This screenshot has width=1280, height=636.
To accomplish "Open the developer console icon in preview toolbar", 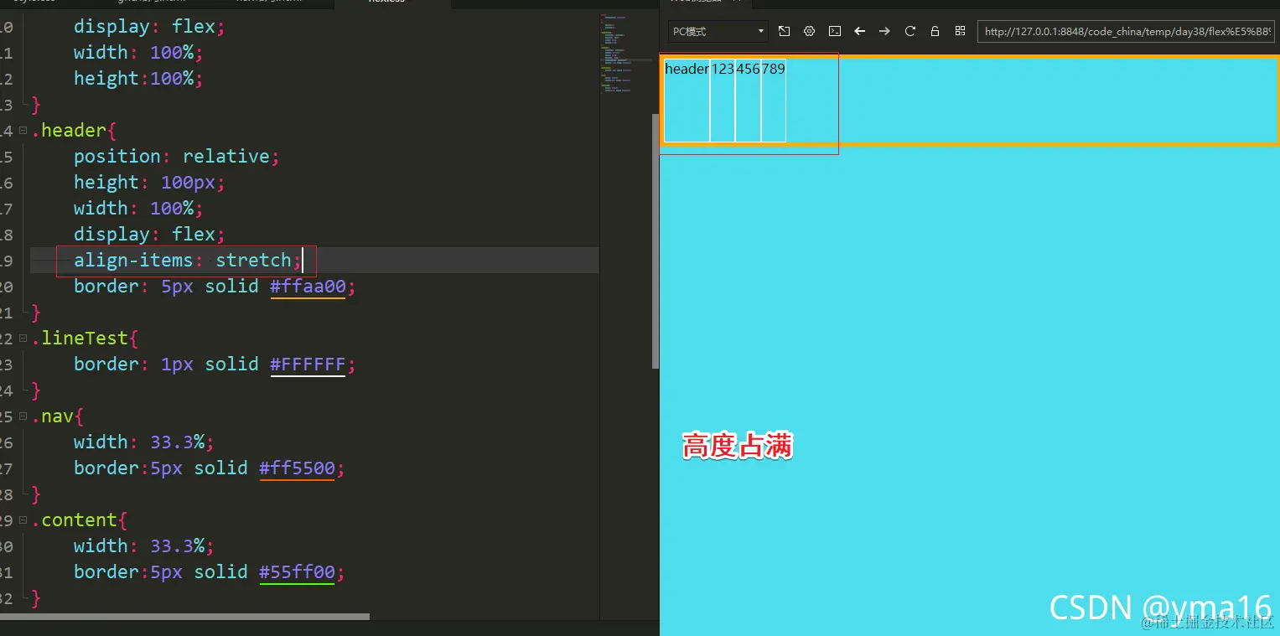I will pyautogui.click(x=834, y=31).
